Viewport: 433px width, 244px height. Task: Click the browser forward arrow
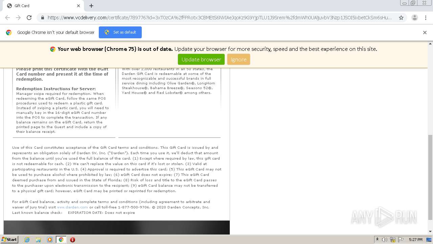pos(18,18)
